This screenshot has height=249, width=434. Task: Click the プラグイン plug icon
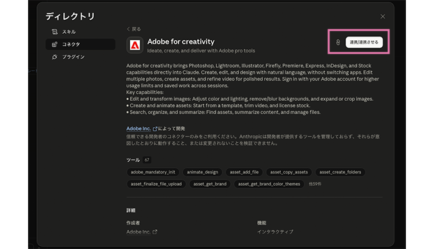click(x=54, y=57)
